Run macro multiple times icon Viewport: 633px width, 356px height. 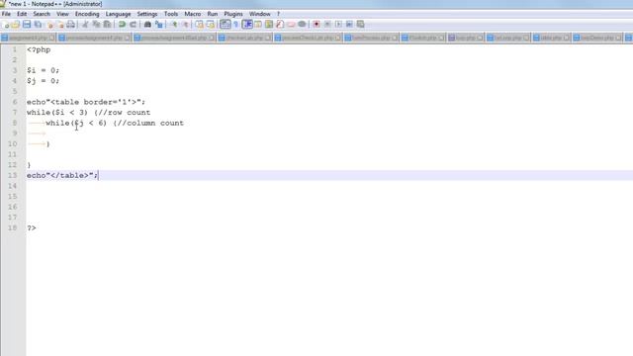349,25
